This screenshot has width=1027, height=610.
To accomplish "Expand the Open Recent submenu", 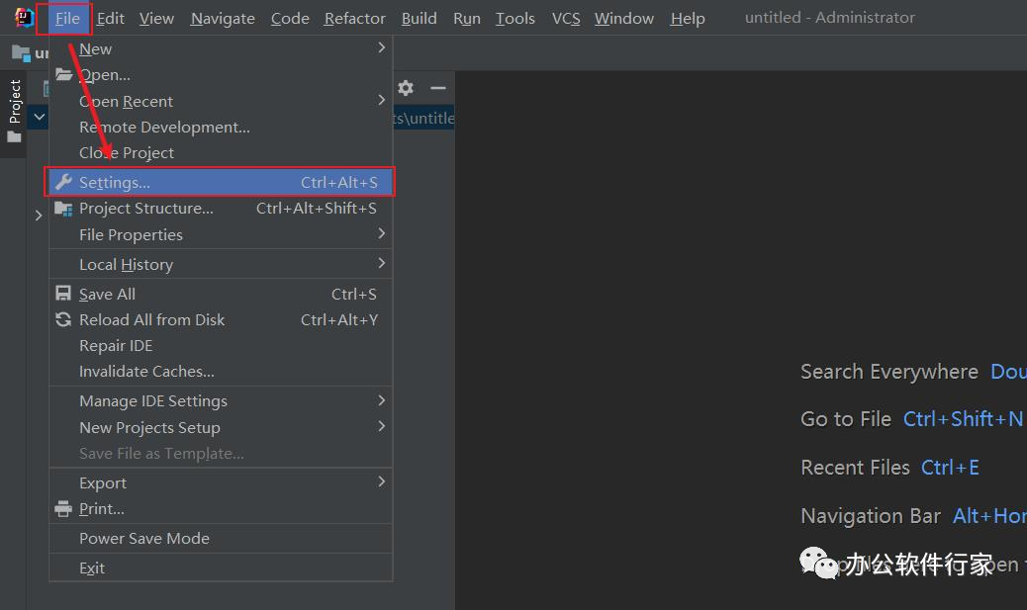I will [221, 101].
